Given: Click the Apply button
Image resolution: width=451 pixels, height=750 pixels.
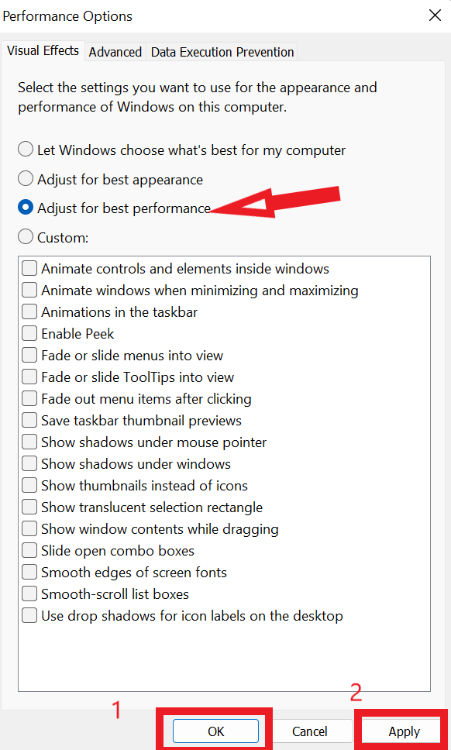Looking at the screenshot, I should [x=405, y=731].
